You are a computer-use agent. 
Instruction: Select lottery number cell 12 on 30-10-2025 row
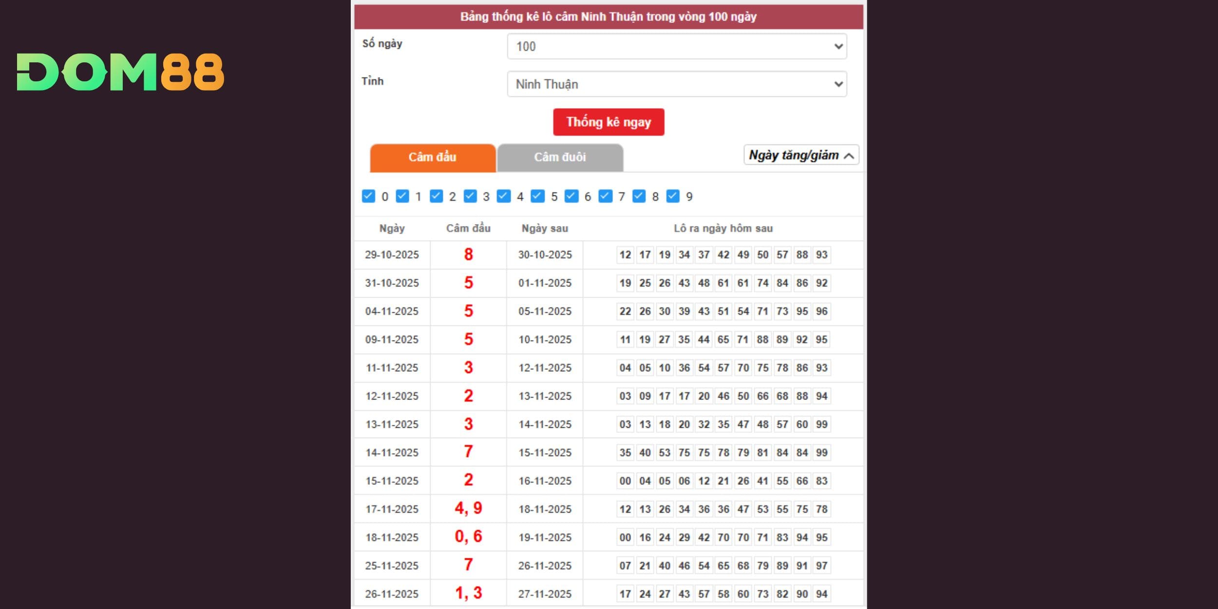[x=625, y=255]
